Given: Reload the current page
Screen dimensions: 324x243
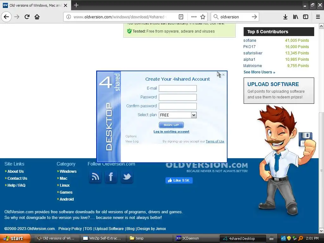Looking at the screenshot, I should click(27, 17).
